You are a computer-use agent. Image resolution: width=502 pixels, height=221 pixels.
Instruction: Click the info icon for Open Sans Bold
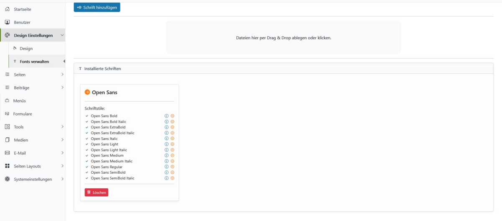click(166, 116)
